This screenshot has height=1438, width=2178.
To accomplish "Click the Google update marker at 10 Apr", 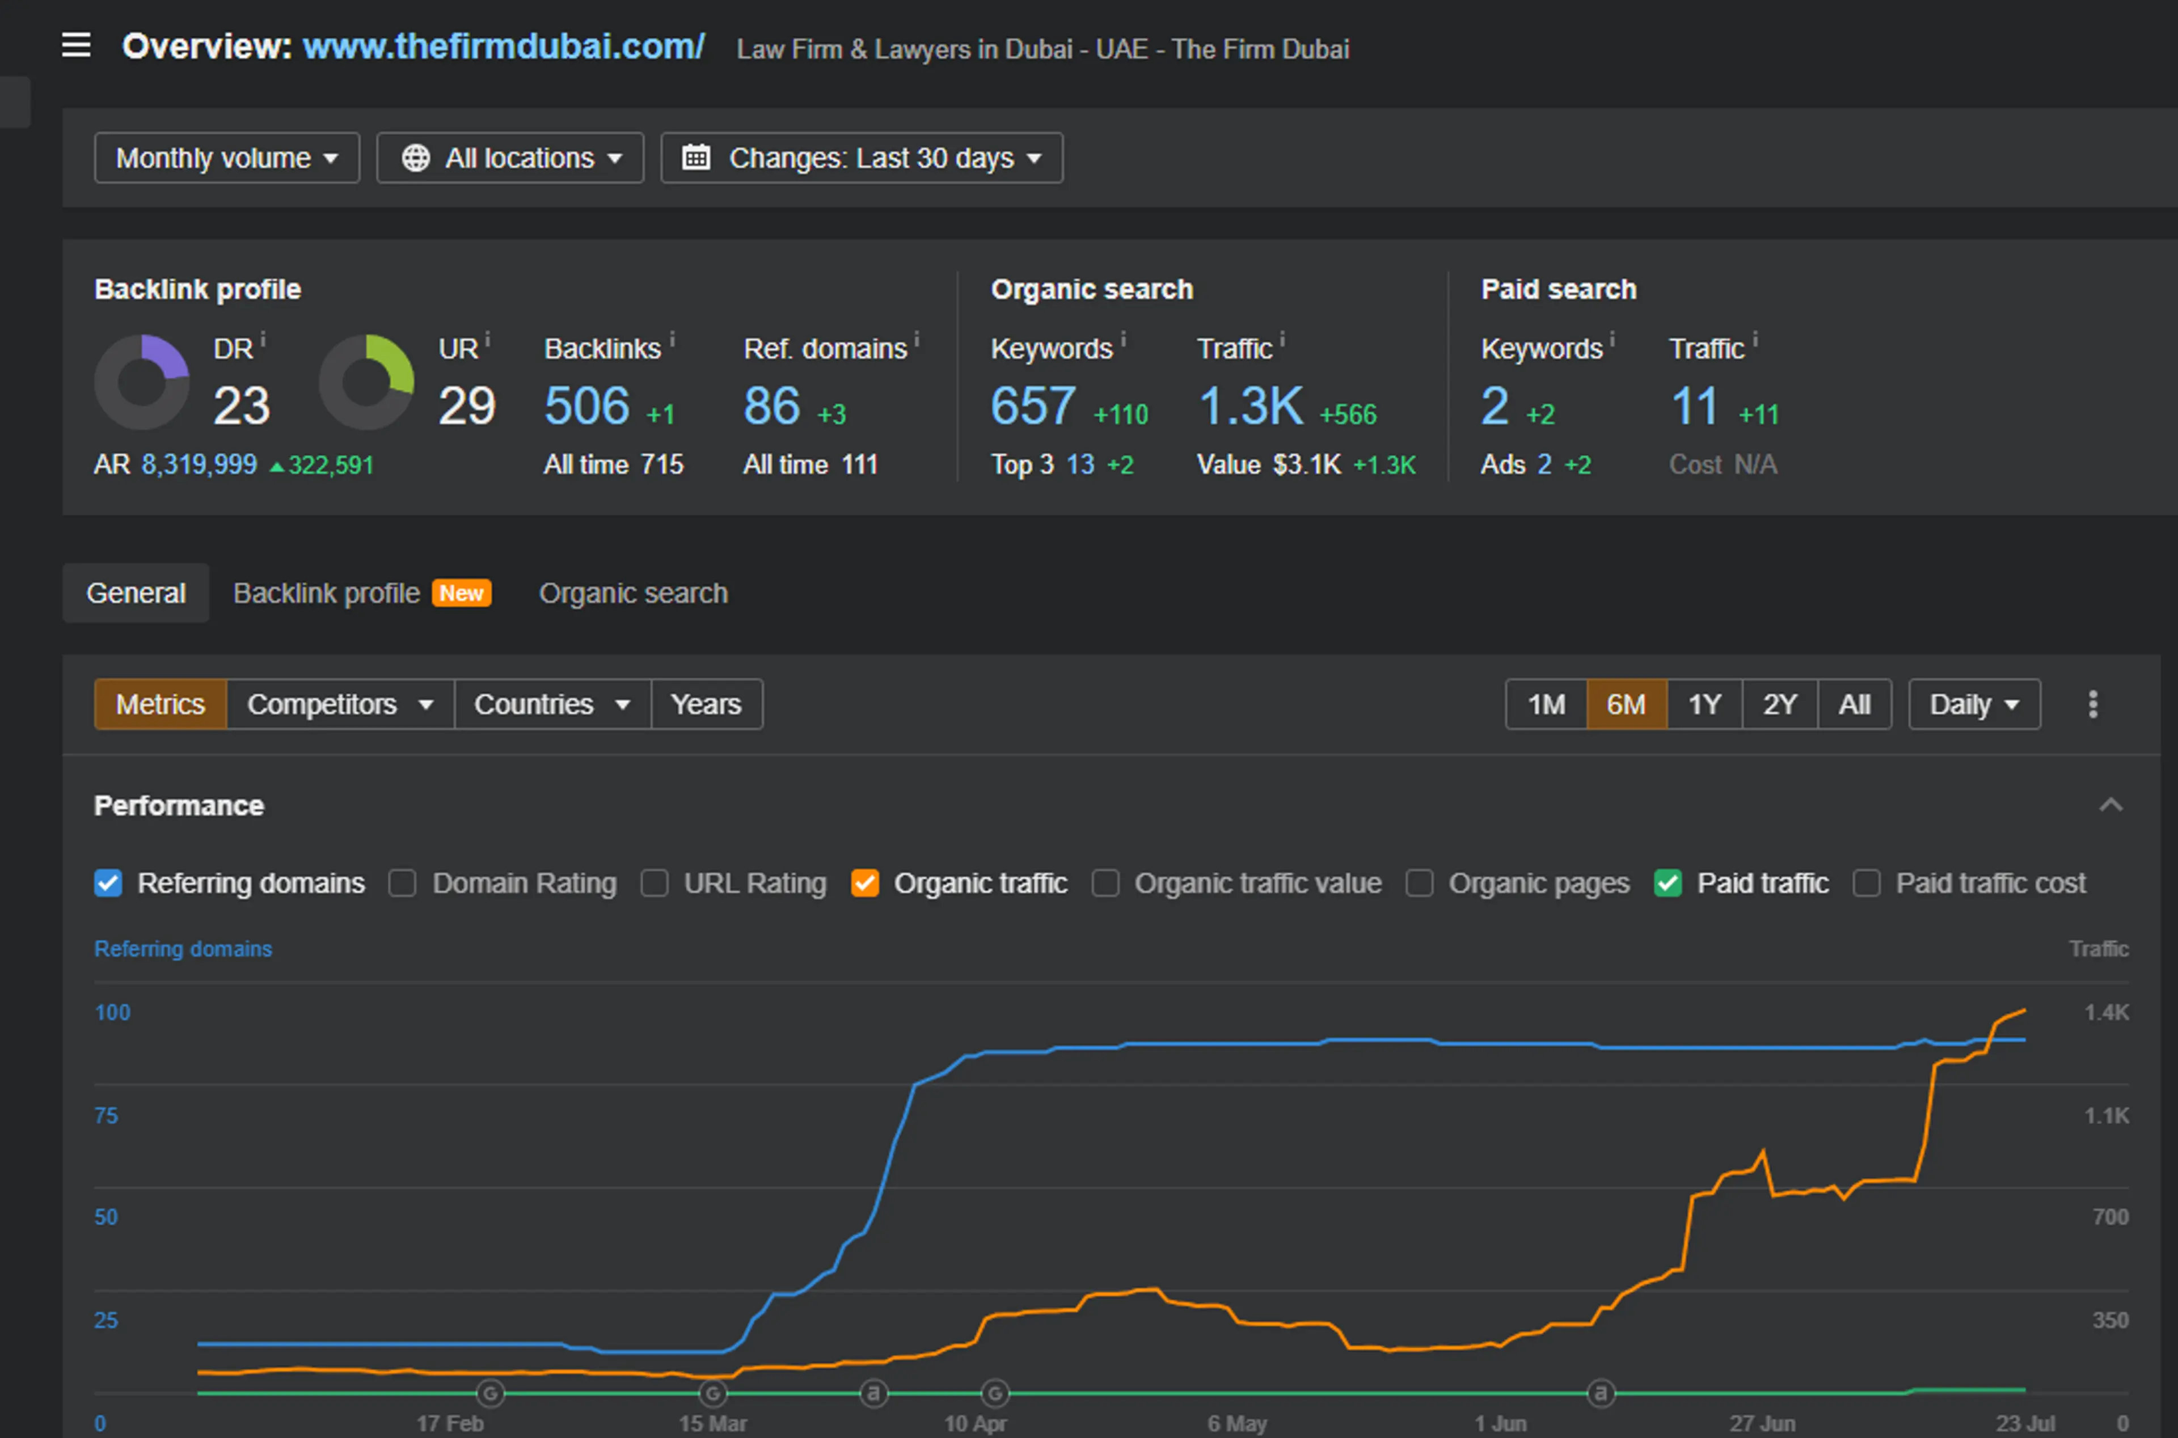I will pyautogui.click(x=995, y=1394).
